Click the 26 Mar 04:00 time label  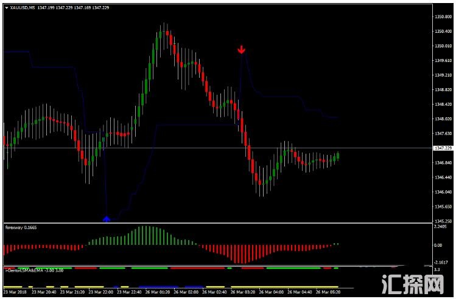pyautogui.click(x=271, y=292)
